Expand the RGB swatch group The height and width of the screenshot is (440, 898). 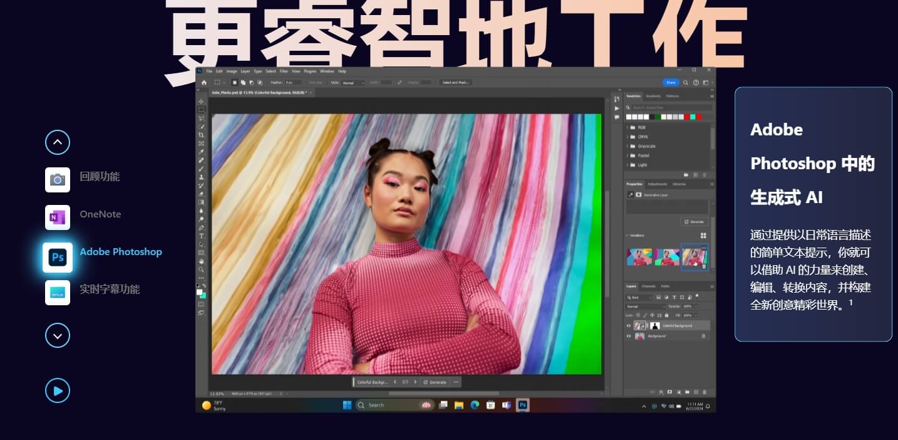(x=627, y=127)
